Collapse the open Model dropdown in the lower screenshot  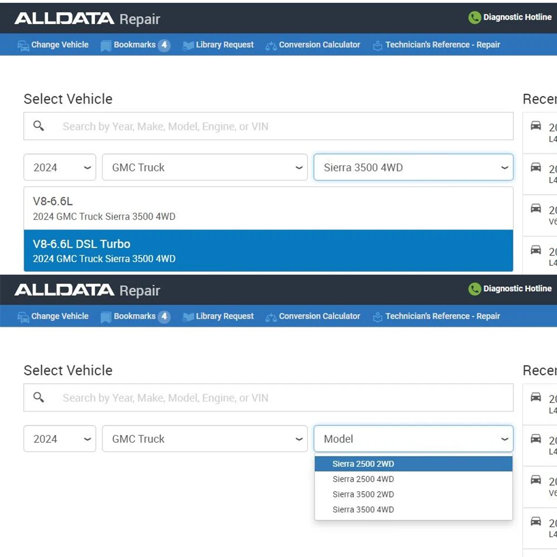click(413, 439)
